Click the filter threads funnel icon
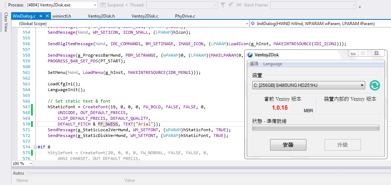Screen dimensions: 391x185 tap(223, 5)
